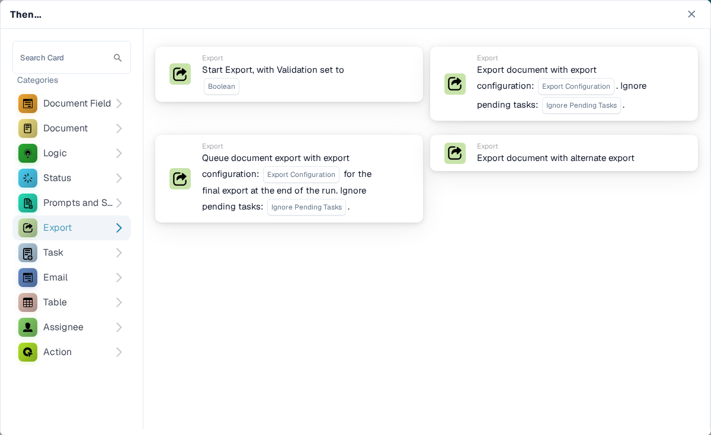Choose the Start Export with Validation card

click(x=289, y=74)
